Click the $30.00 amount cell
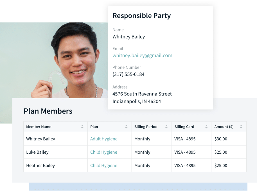This screenshot has height=191, width=257. click(x=229, y=139)
